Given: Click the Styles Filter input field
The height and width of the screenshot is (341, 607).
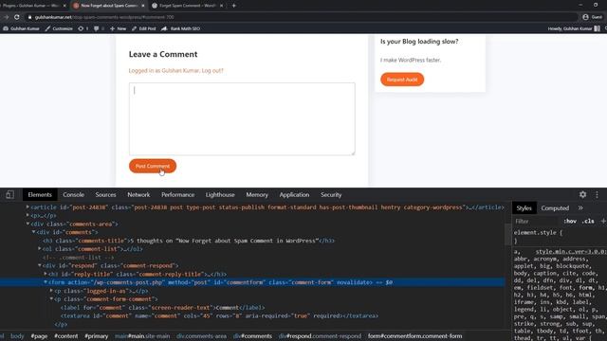Looking at the screenshot, I should (536, 222).
